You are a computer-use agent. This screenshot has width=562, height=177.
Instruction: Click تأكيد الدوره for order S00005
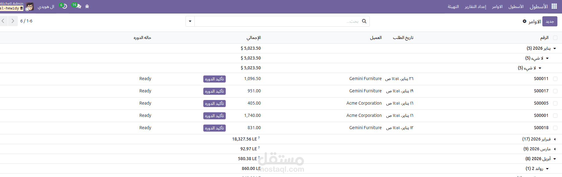click(x=214, y=103)
